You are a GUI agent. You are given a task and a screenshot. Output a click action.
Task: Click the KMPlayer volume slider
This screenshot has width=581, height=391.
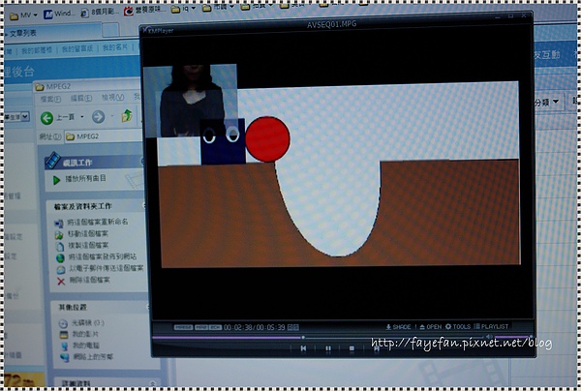click(513, 337)
